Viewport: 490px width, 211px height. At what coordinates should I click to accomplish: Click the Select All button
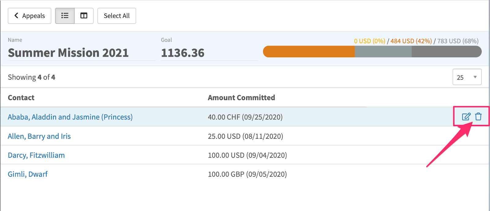tap(117, 16)
